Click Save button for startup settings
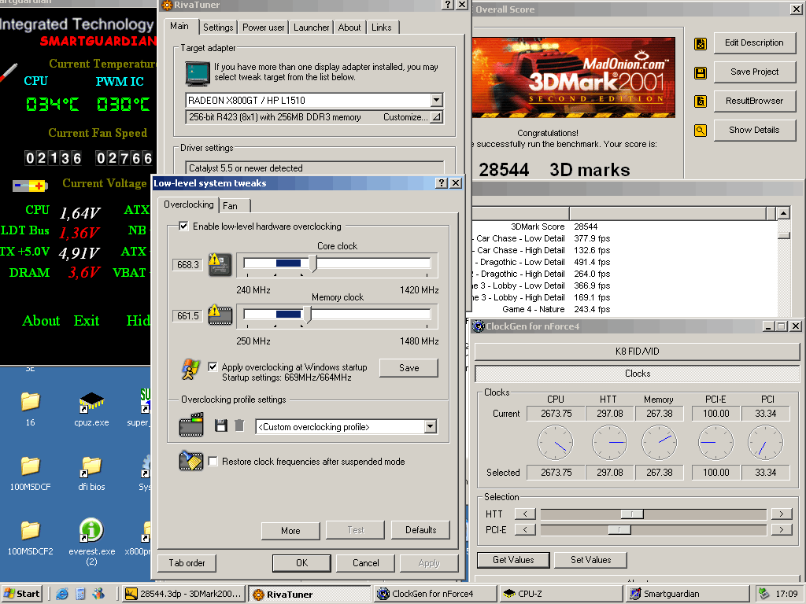 tap(409, 368)
